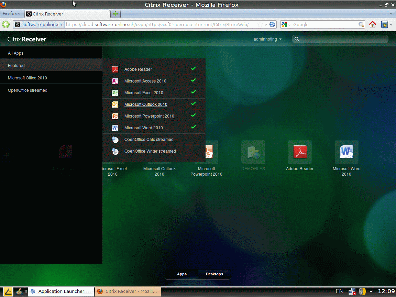Image resolution: width=396 pixels, height=297 pixels.
Task: Launch Microsoft Word 2010 desktop tile
Action: 346,152
